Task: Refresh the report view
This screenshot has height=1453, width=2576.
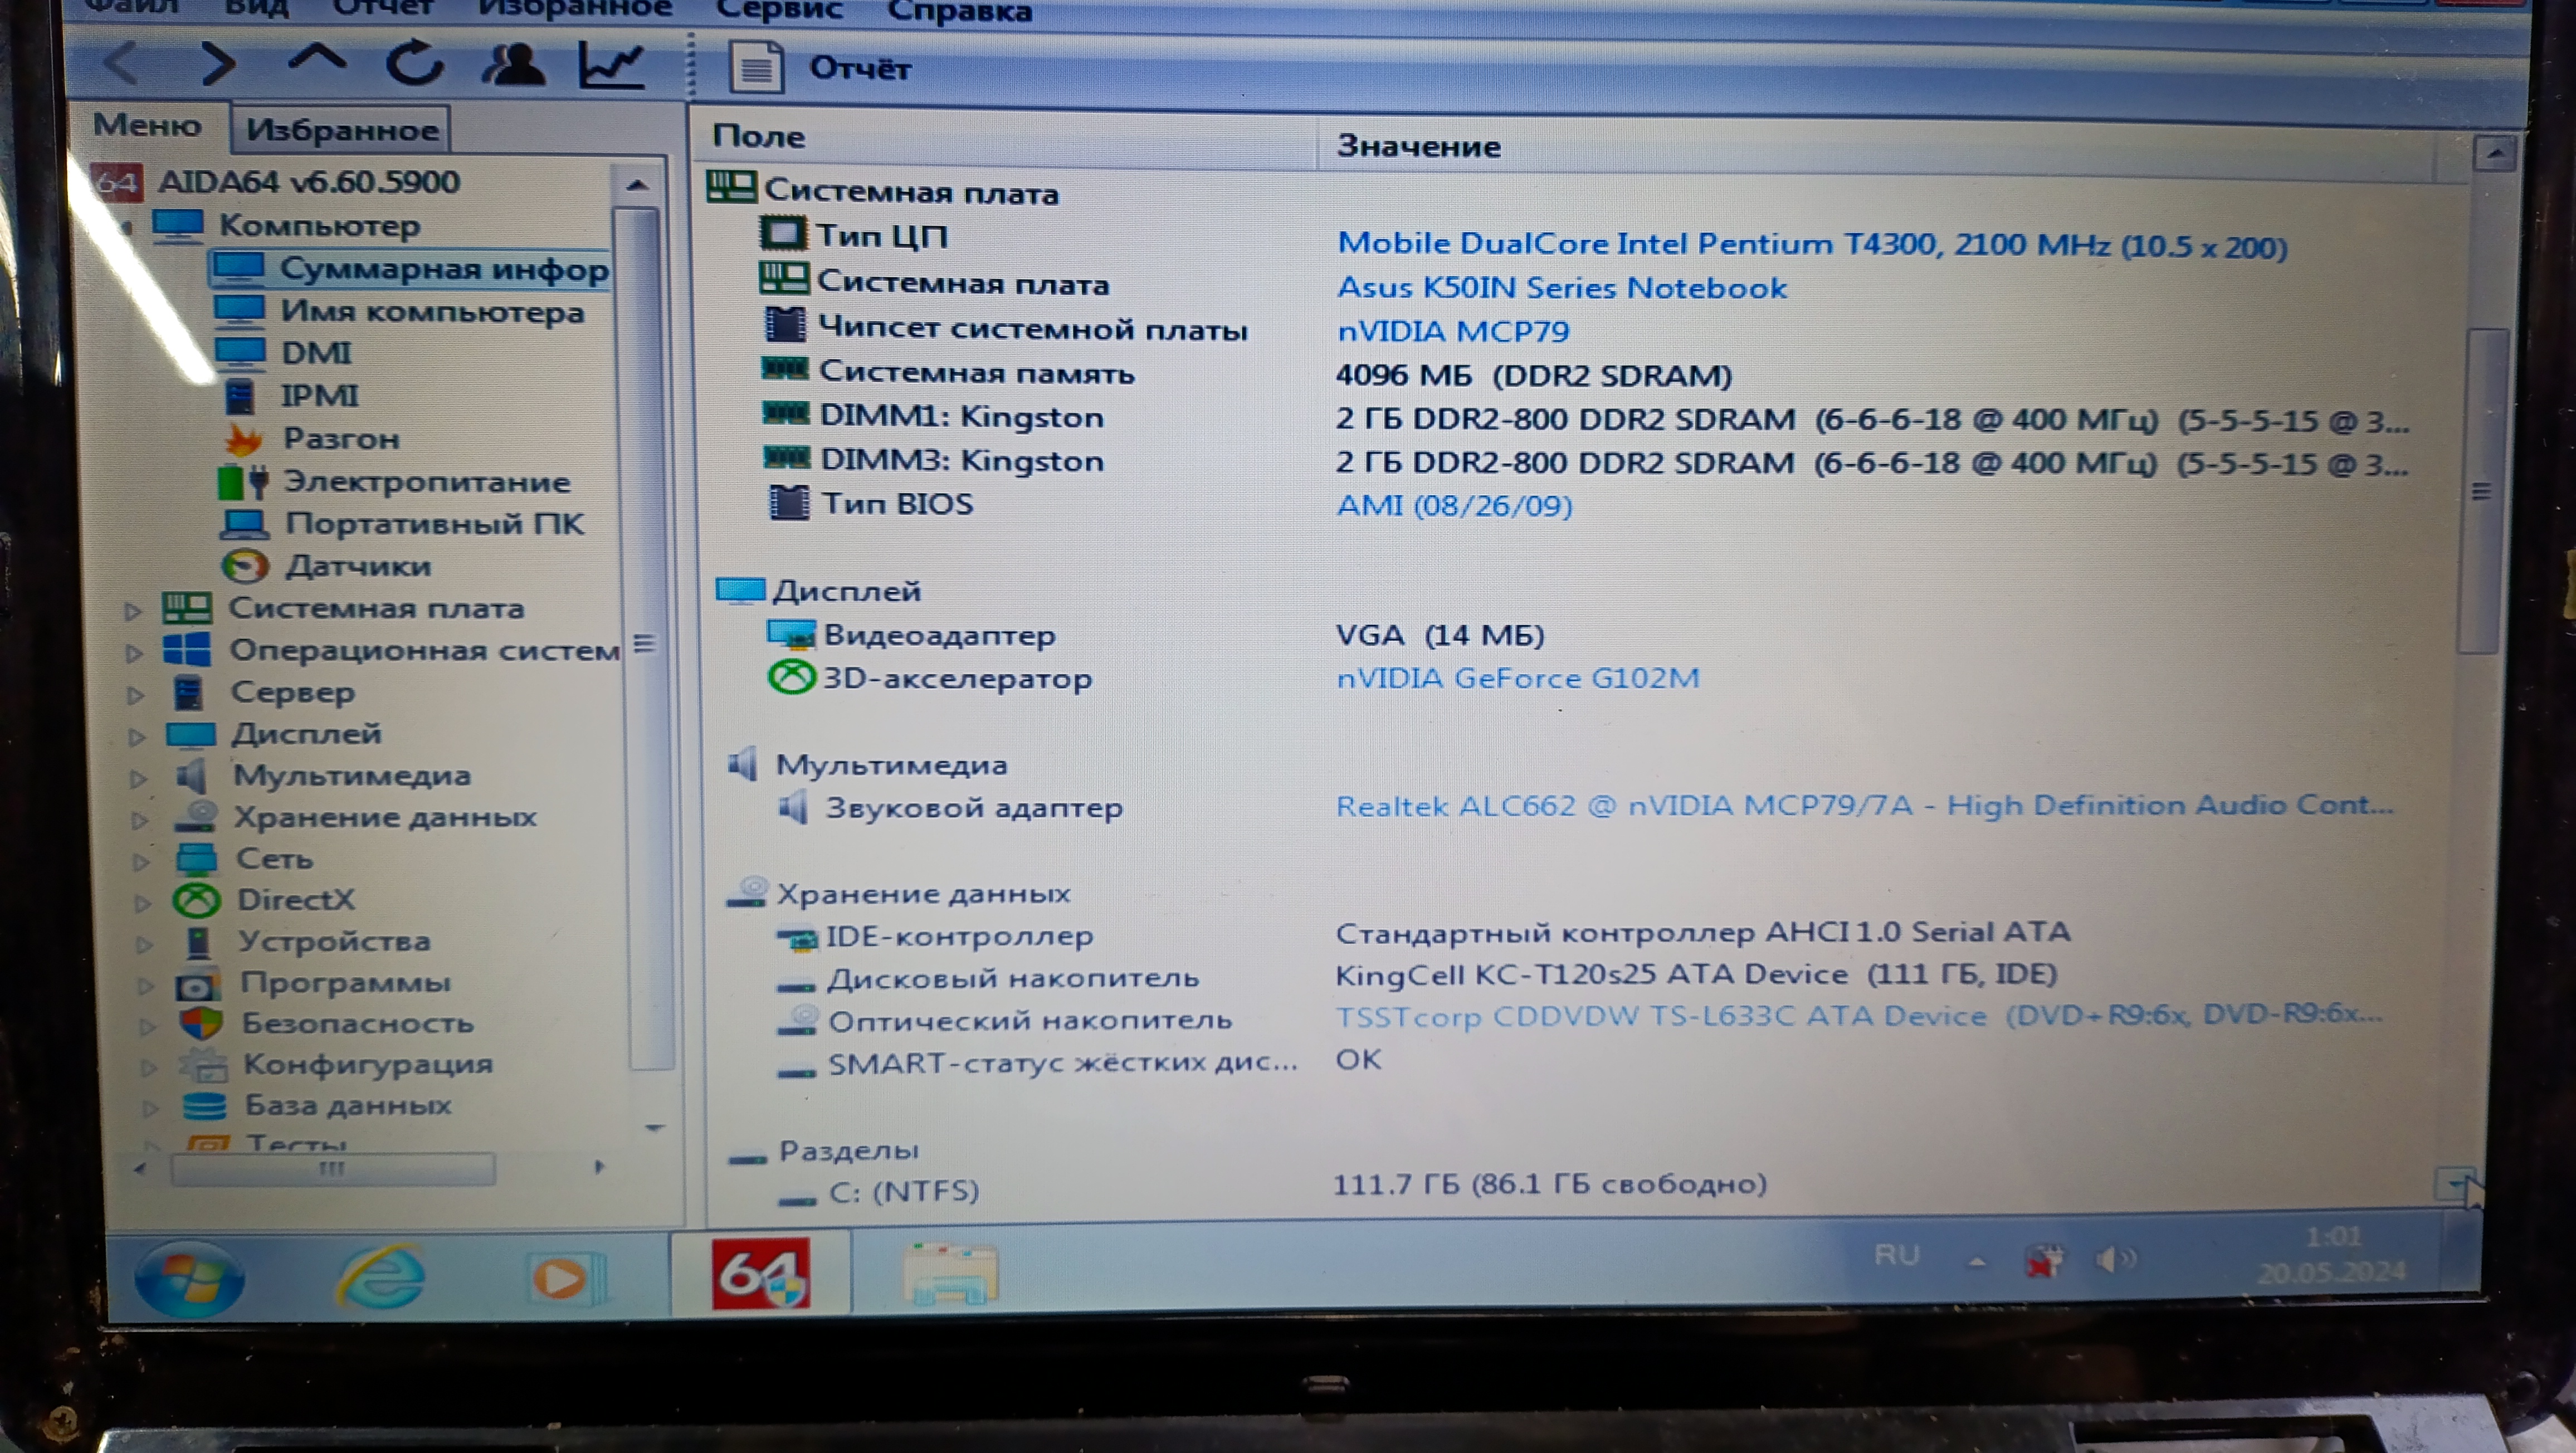Action: pos(414,63)
